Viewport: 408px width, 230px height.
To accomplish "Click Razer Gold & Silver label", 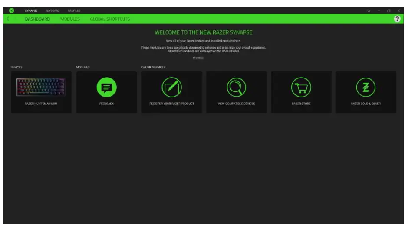I will [365, 104].
